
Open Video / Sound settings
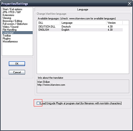(x=11, y=27)
